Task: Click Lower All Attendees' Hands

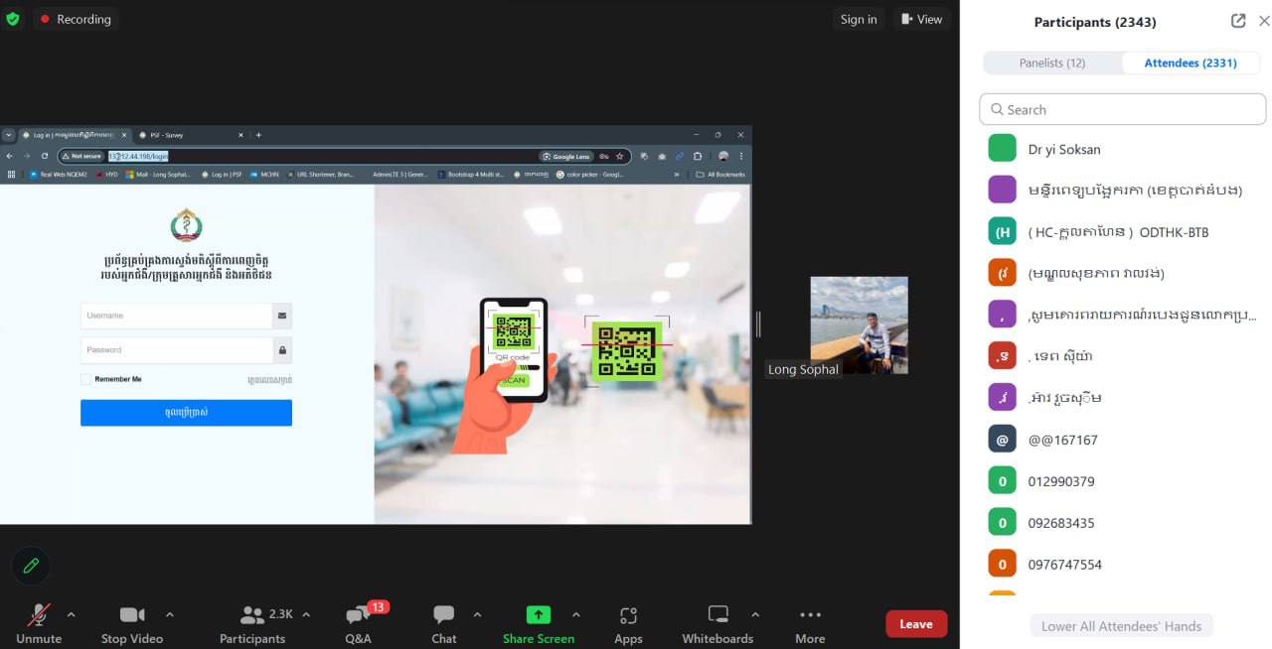Action: pos(1121,626)
